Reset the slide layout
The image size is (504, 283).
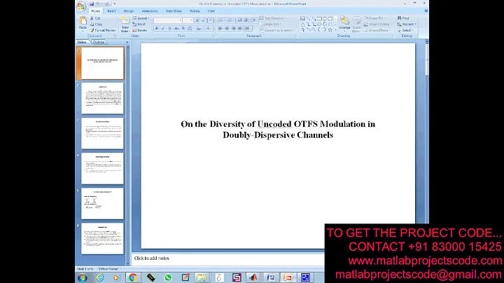pos(139,24)
